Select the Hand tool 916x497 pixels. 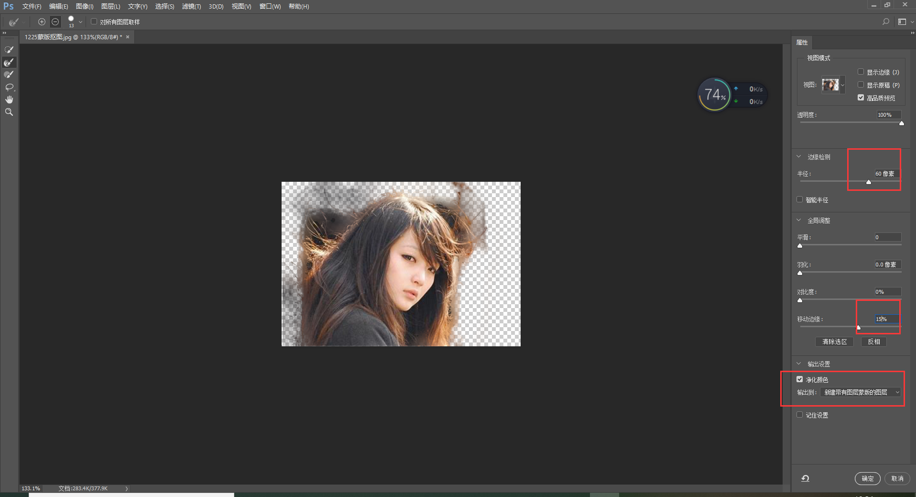tap(9, 99)
